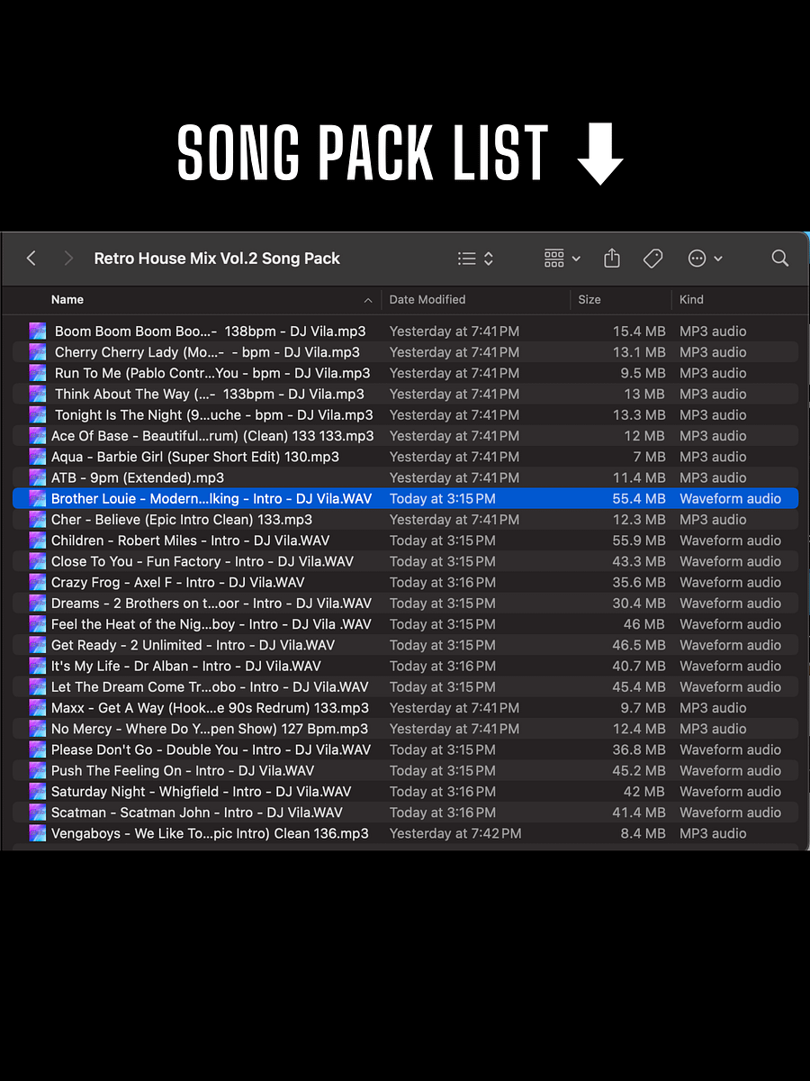
Task: Click Yesterday at 7:42 PM for Vengaboys
Action: pos(455,833)
